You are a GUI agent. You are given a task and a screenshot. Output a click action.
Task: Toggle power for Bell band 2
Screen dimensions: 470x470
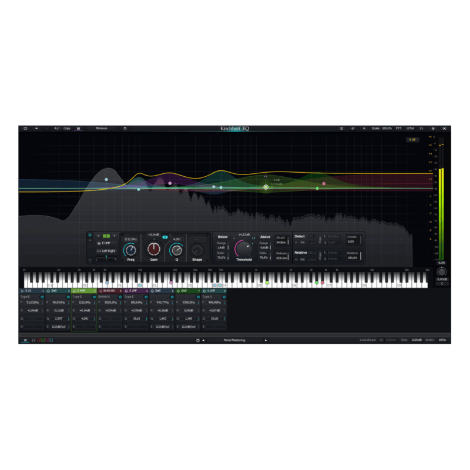[68, 297]
